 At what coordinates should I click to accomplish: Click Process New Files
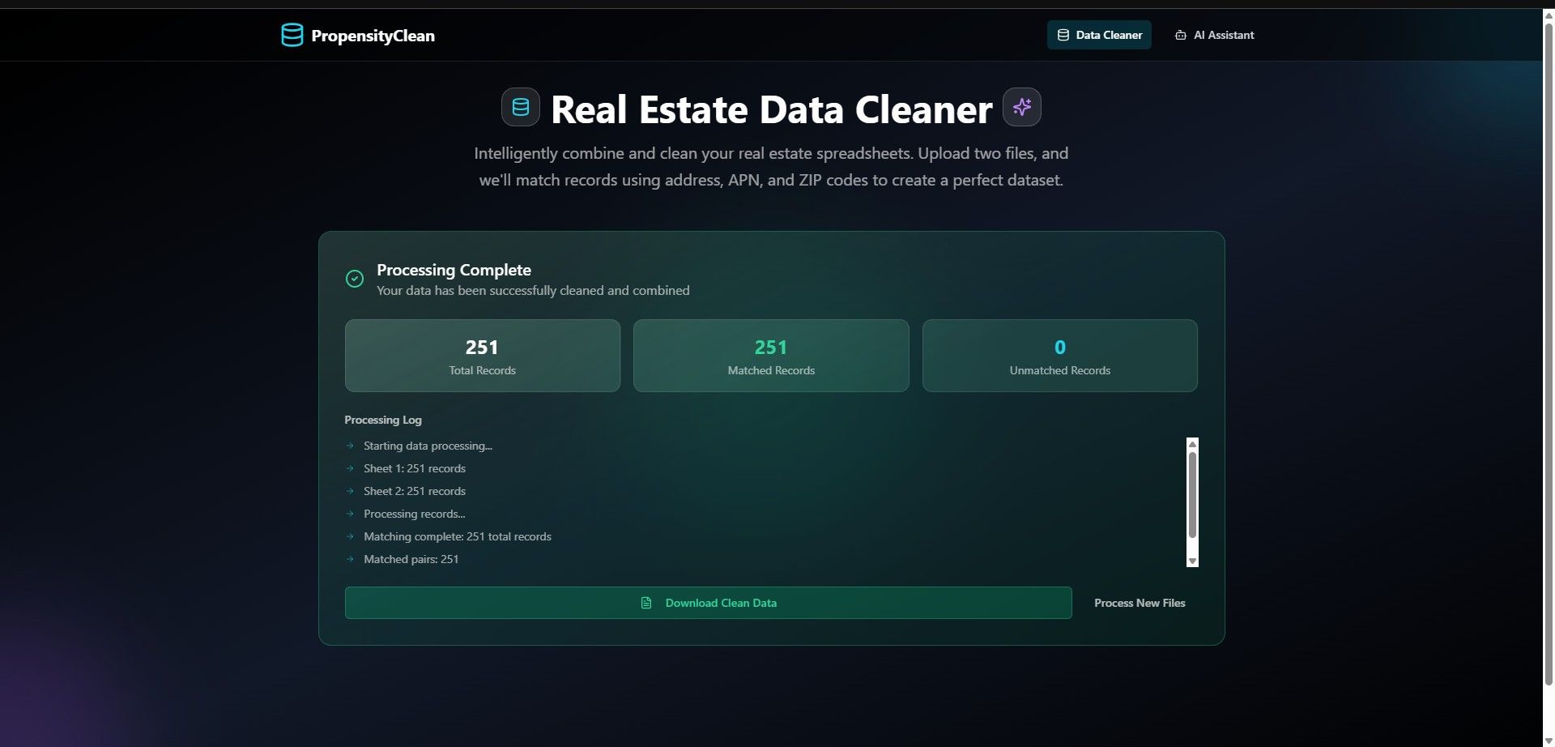1140,603
